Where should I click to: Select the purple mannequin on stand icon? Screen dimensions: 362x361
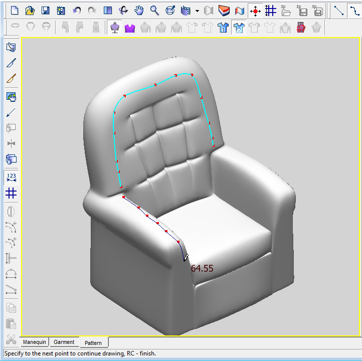tap(115, 28)
